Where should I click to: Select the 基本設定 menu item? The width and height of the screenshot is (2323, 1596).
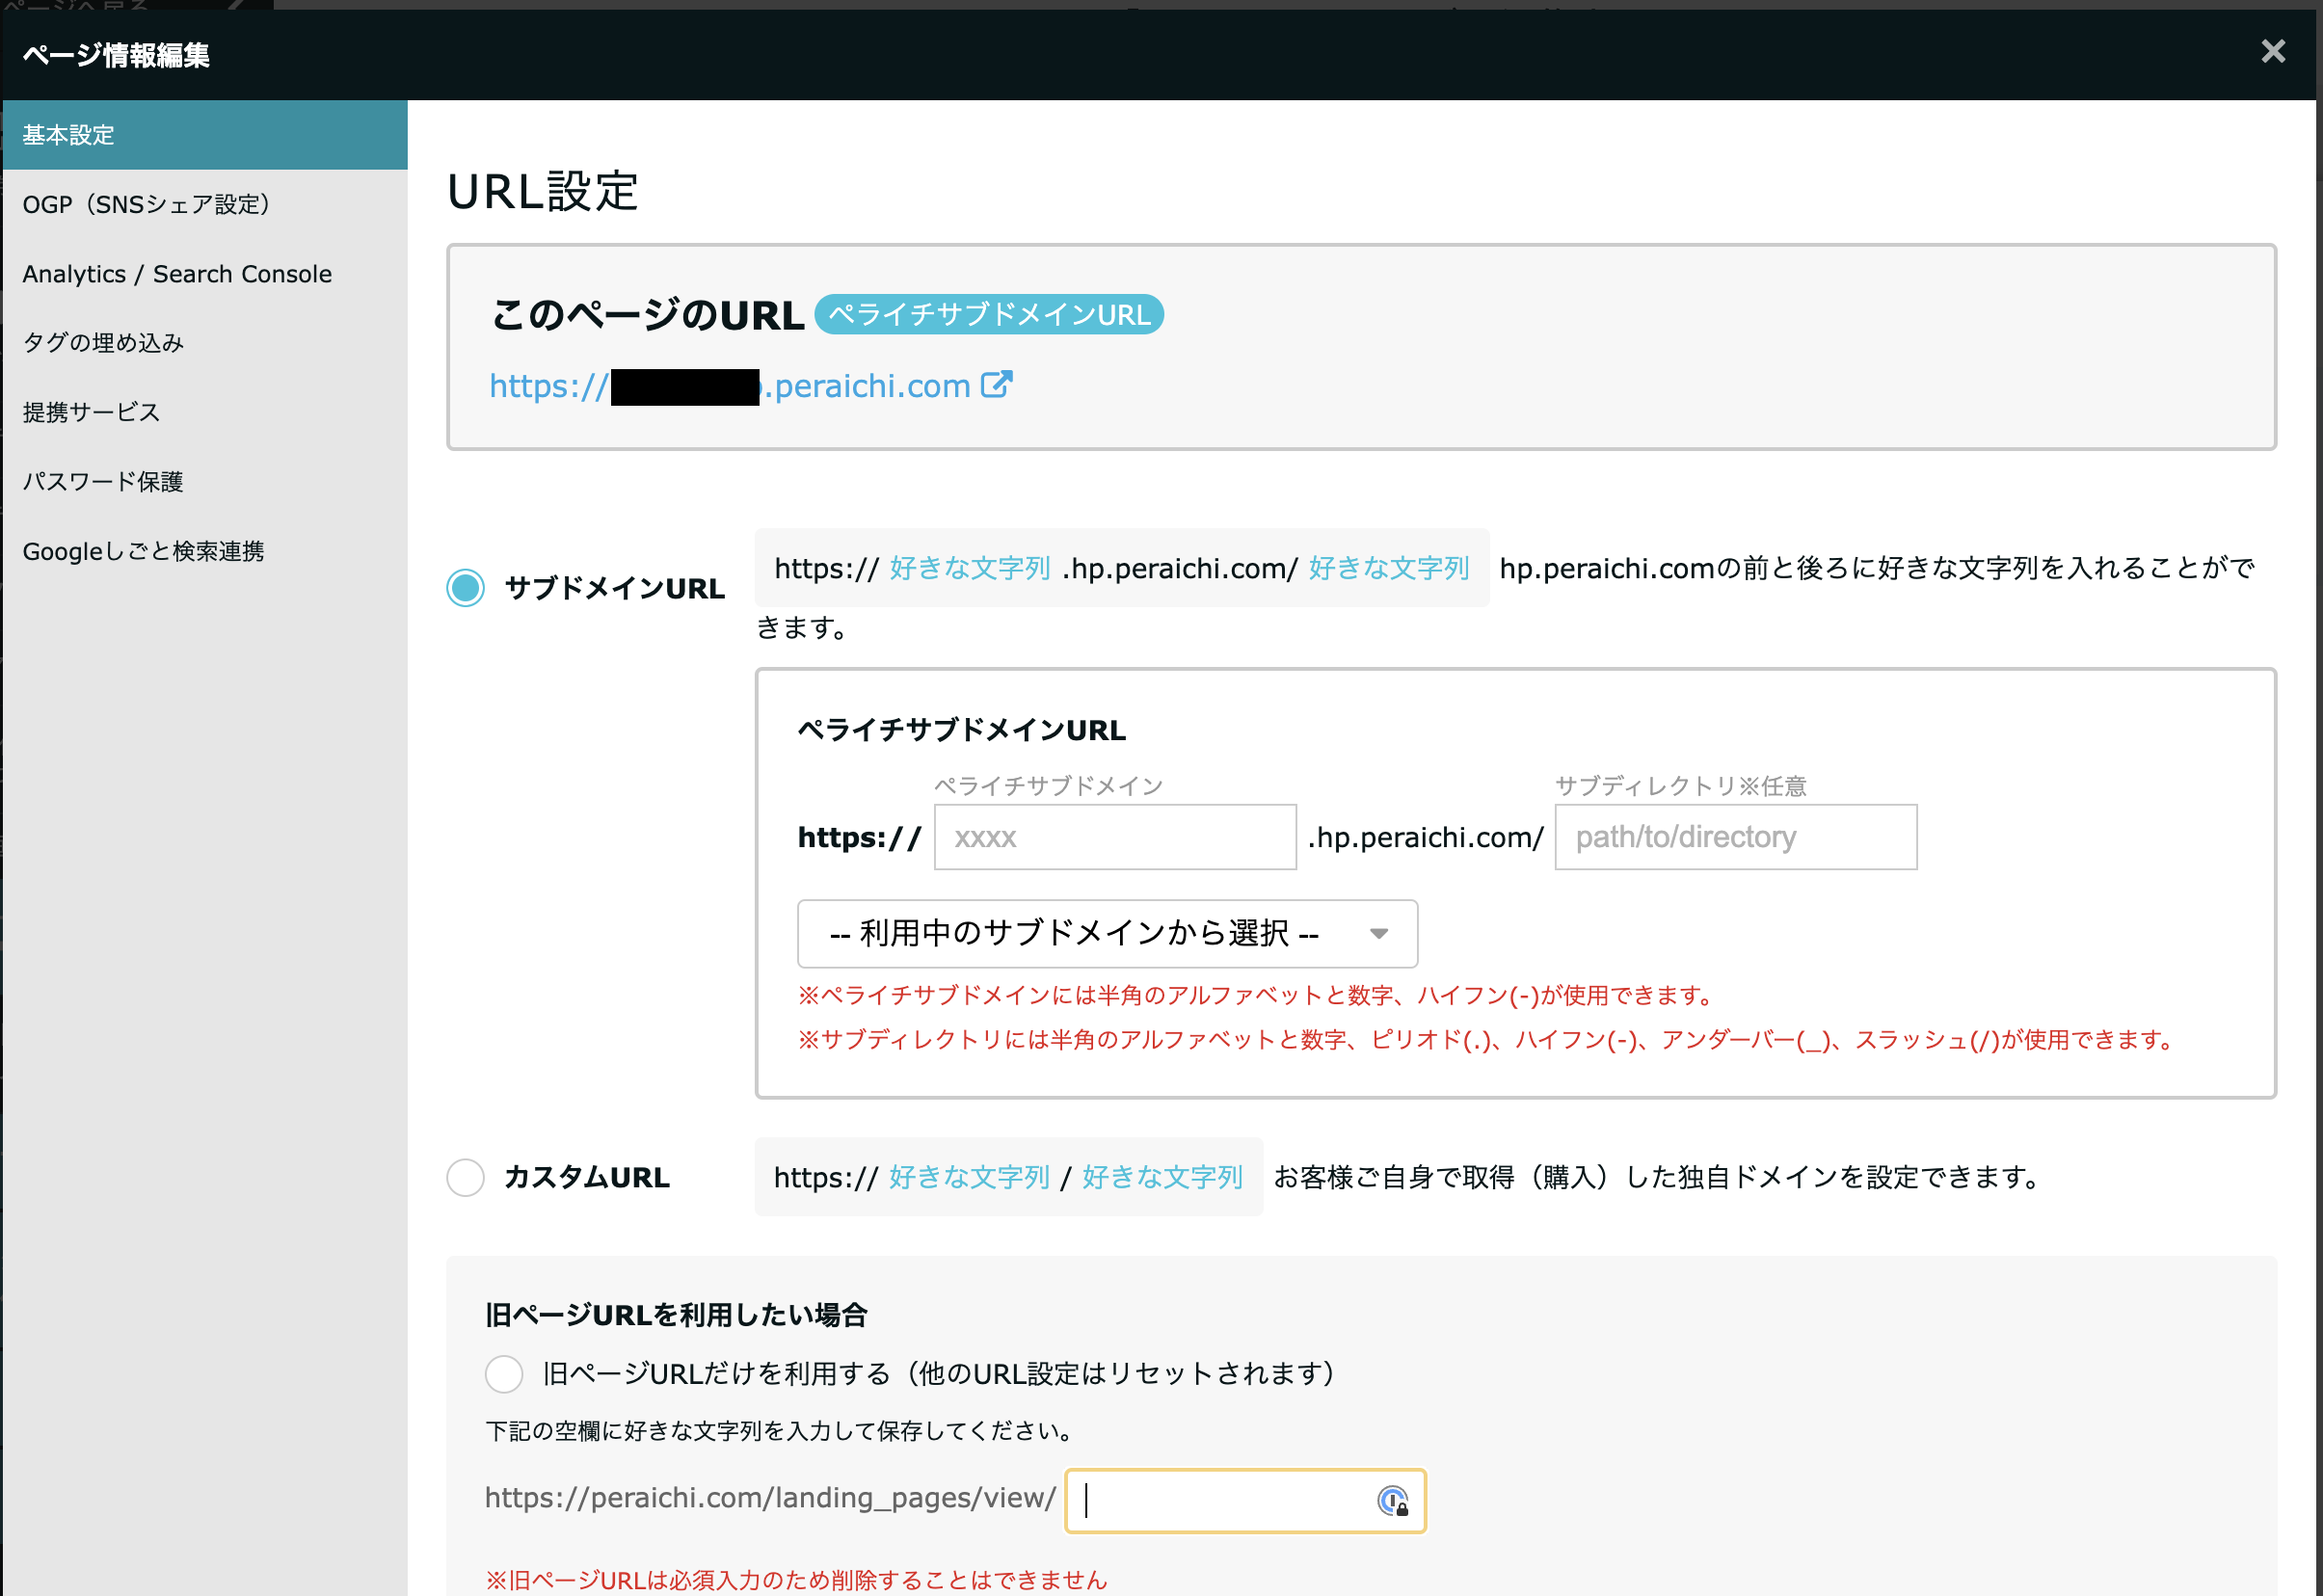[x=205, y=135]
